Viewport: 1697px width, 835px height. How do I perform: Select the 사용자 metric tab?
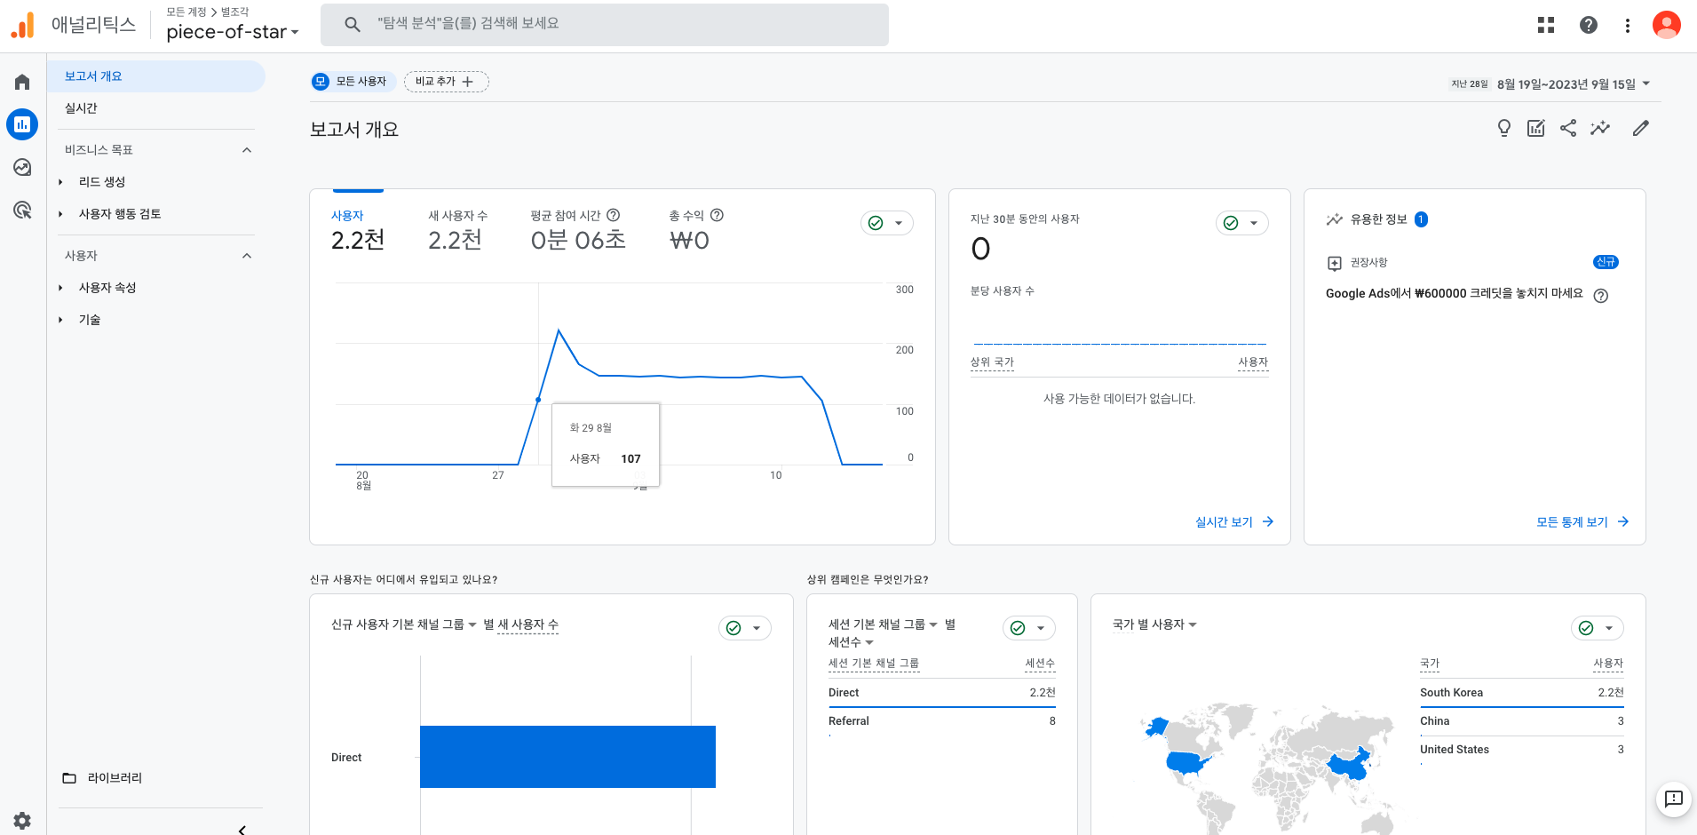point(358,231)
